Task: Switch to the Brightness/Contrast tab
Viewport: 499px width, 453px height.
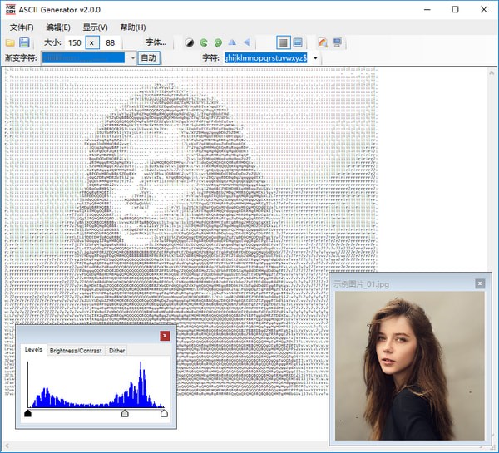Action: click(76, 351)
